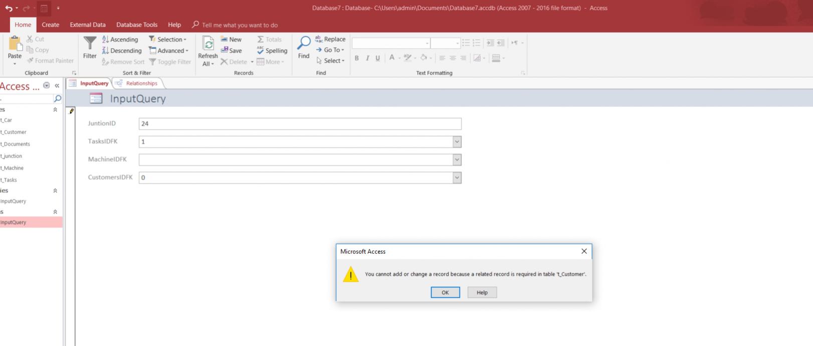Click the background fill bucket icon
Viewport: 813px width, 346px height.
(424, 58)
